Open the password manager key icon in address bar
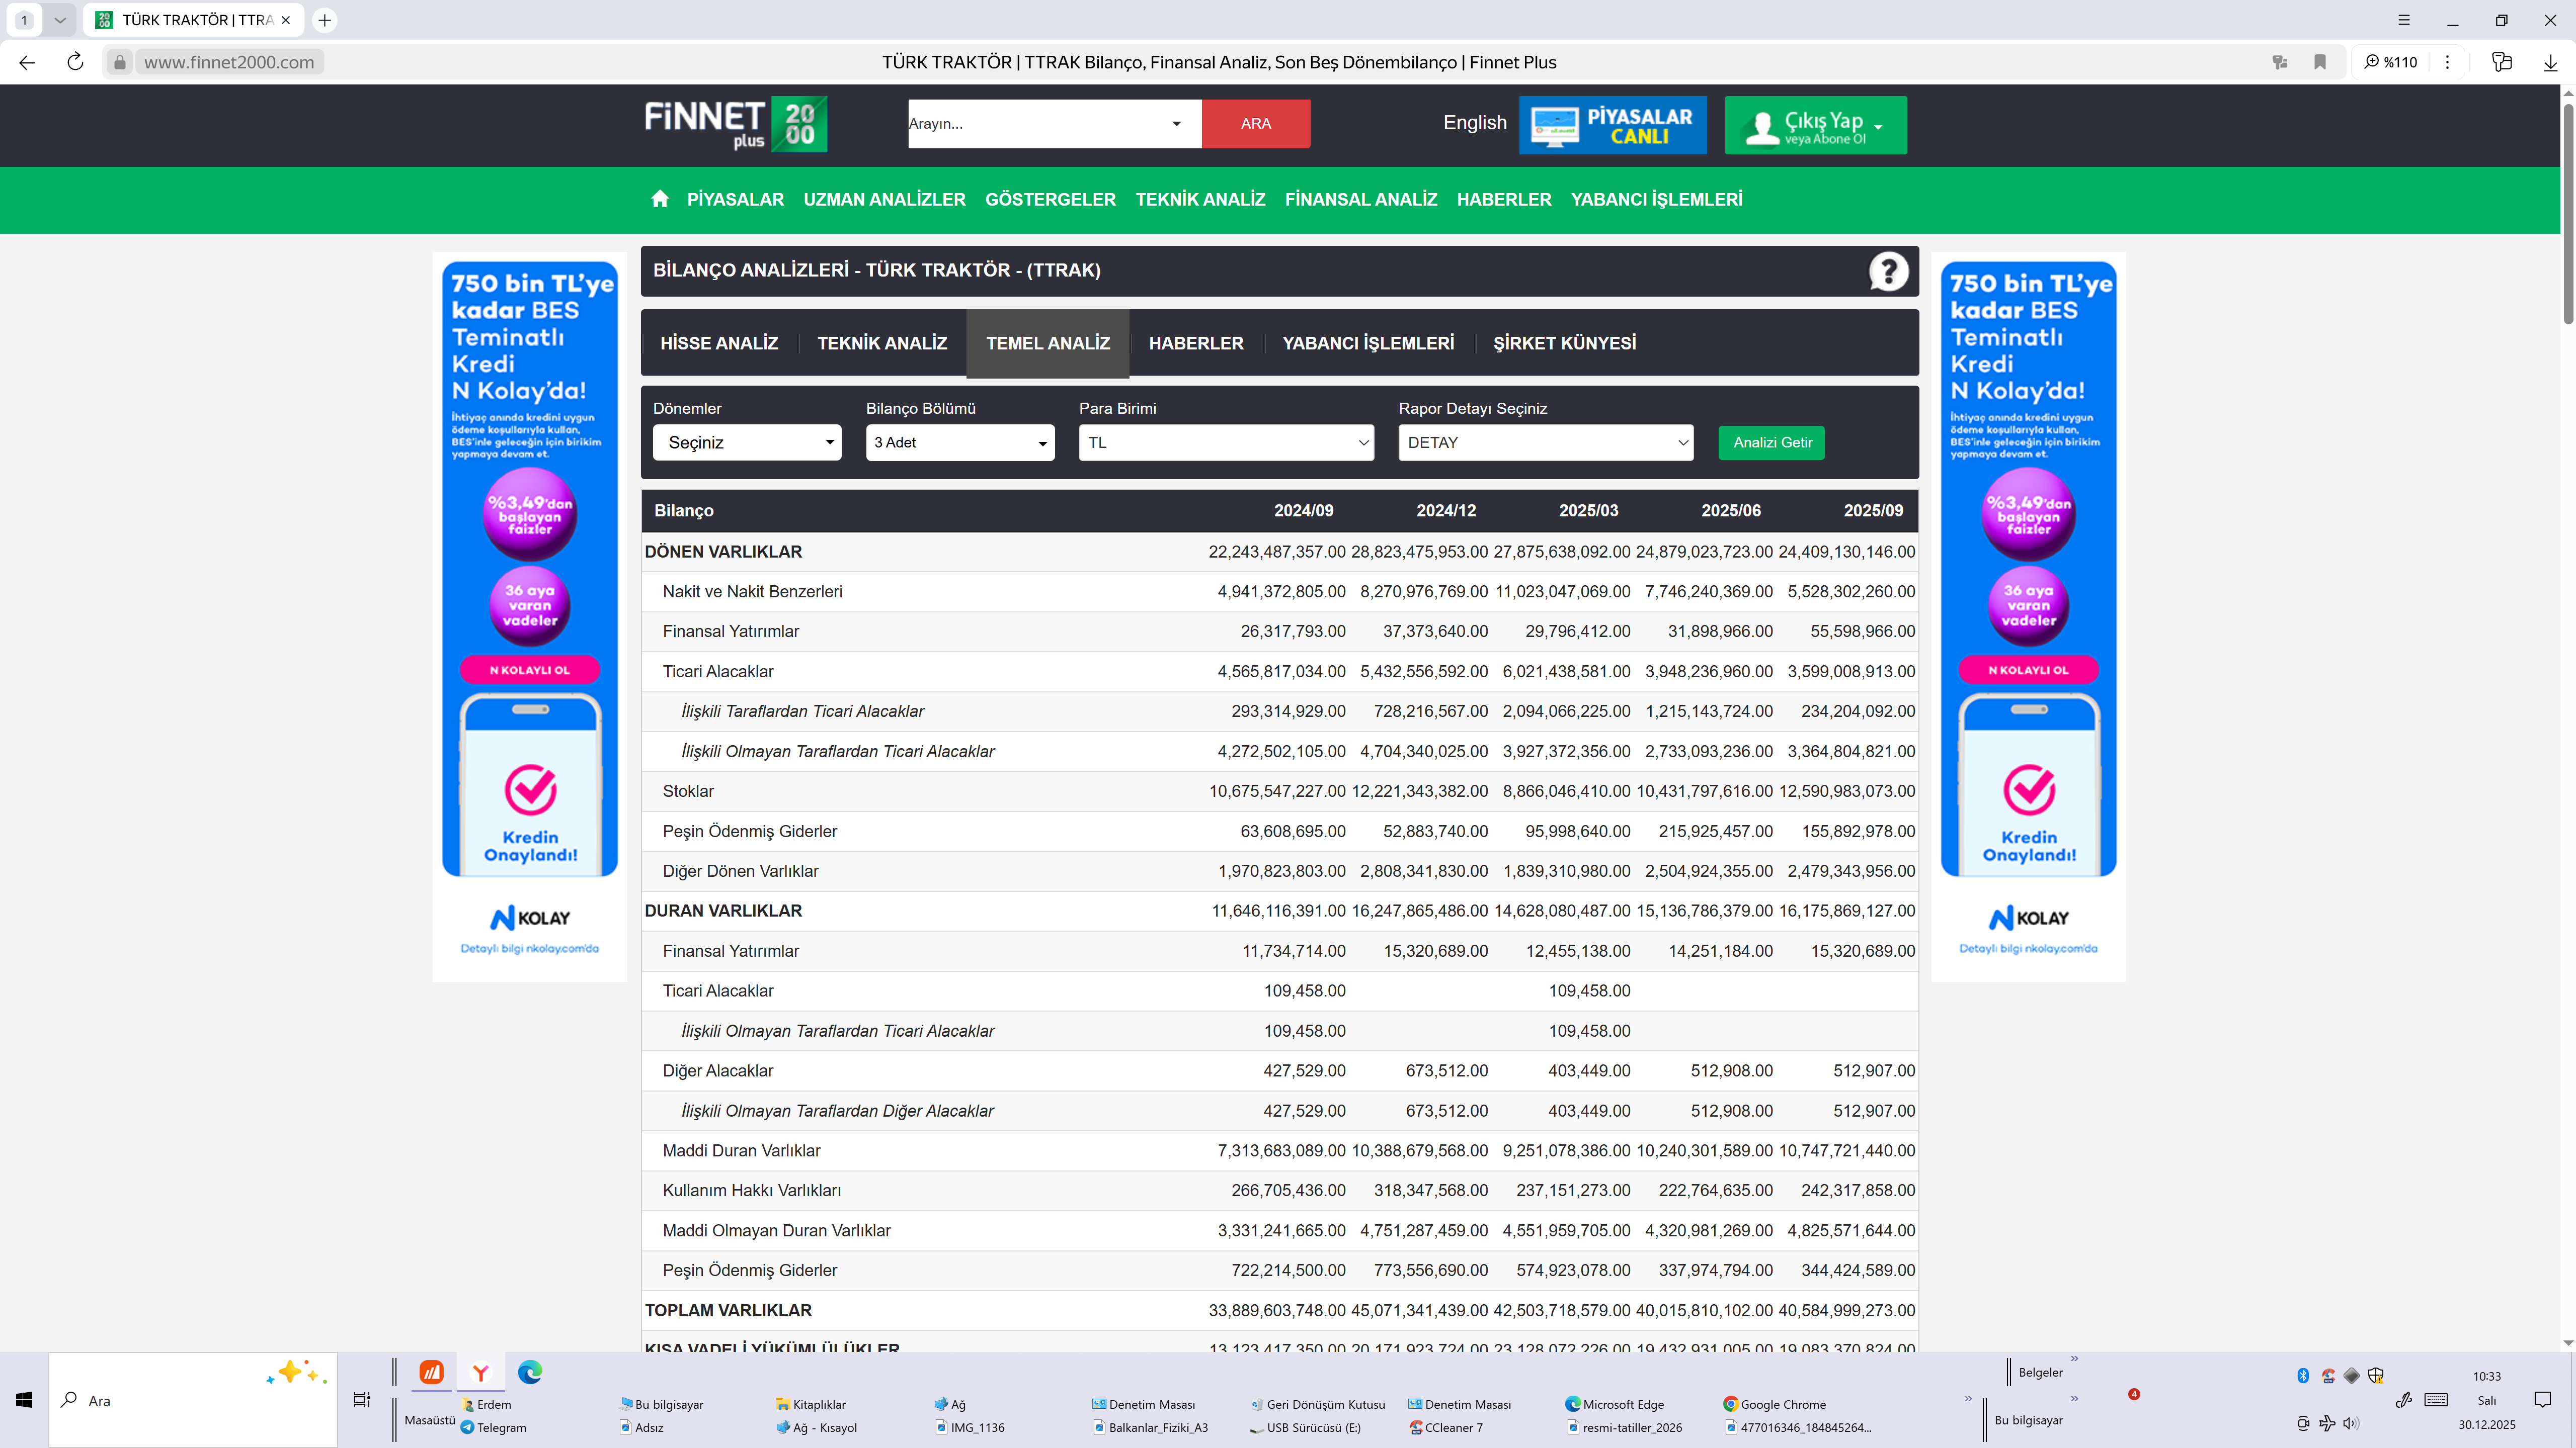 coord(2280,62)
